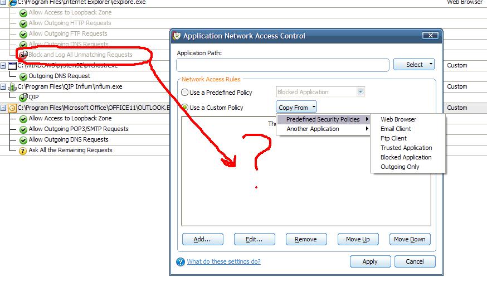The width and height of the screenshot is (487, 291).
Task: Click the Edit... button
Action: (x=255, y=239)
